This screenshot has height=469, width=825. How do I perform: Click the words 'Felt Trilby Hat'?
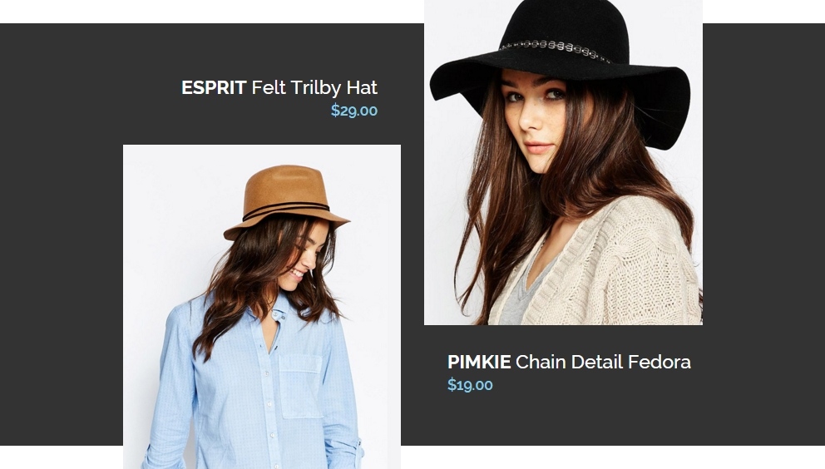[x=314, y=87]
